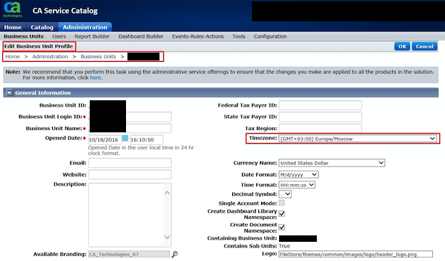Screen dimensions: 445x261
Task: Uncheck Create Dashboard Library Namespace
Action: click(281, 213)
